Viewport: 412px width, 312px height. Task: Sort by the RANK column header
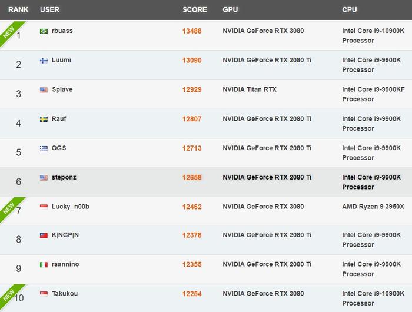pyautogui.click(x=18, y=10)
